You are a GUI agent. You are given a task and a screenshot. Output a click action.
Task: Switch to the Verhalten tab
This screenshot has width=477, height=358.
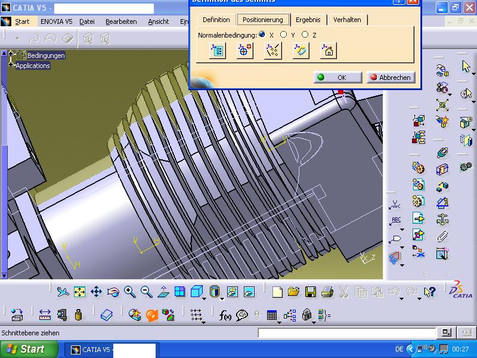tap(347, 20)
